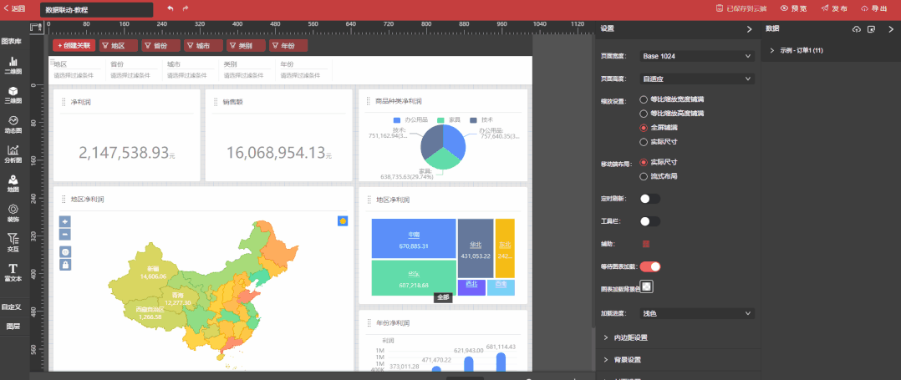This screenshot has height=380, width=901.
Task: Click the lock icon on the map
Action: click(65, 265)
